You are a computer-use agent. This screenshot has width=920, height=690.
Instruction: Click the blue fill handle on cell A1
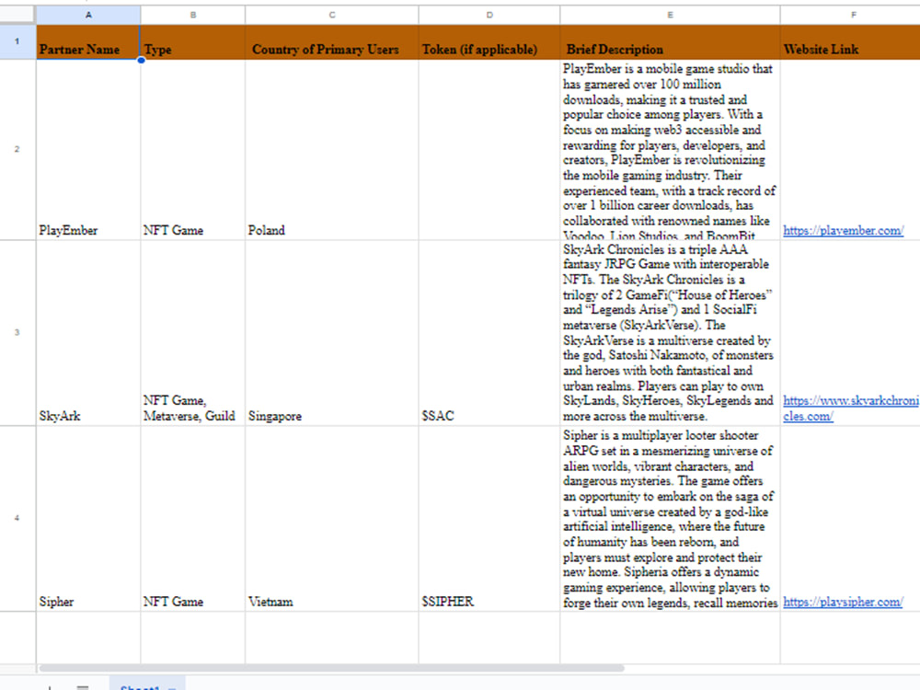(x=141, y=60)
